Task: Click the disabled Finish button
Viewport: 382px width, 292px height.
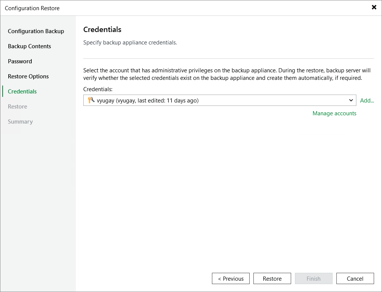Action: coord(313,278)
